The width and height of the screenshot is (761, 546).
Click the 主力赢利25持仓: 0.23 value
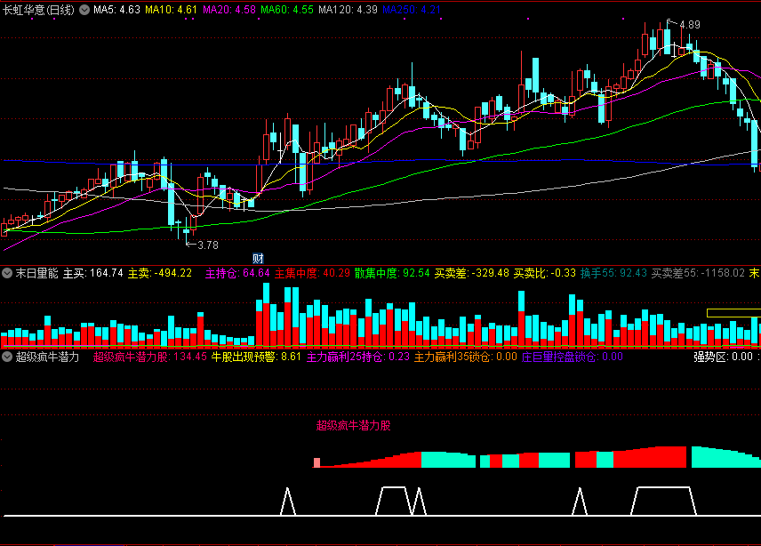point(357,357)
